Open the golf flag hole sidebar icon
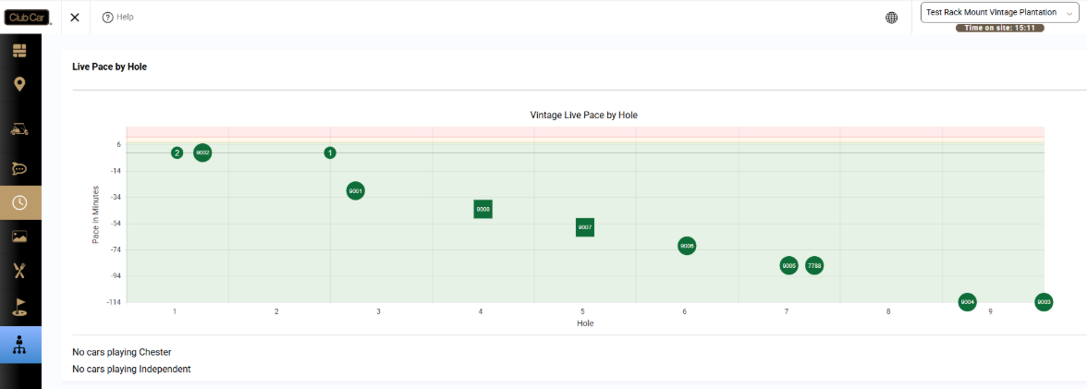The height and width of the screenshot is (389, 1087). 19,307
